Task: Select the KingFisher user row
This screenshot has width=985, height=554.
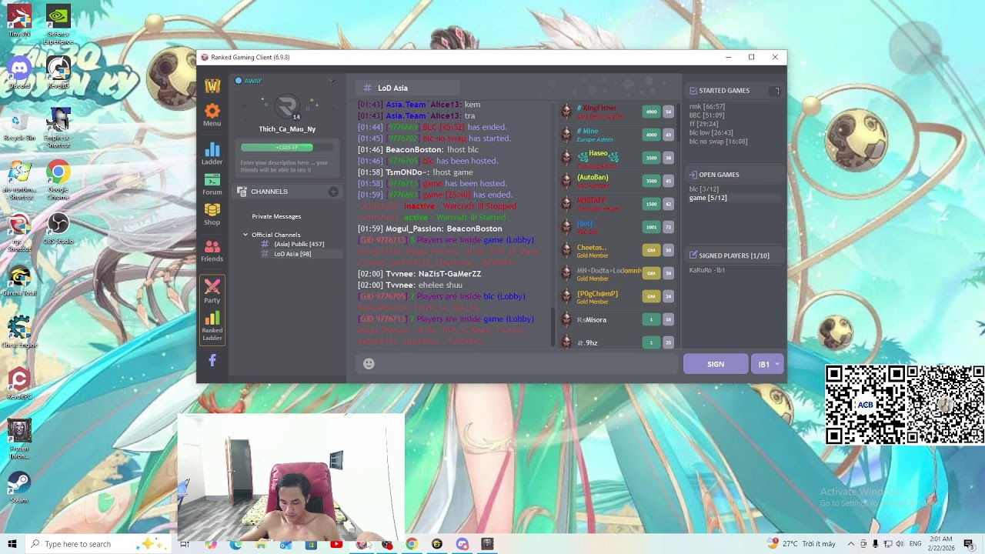Action: [x=616, y=112]
